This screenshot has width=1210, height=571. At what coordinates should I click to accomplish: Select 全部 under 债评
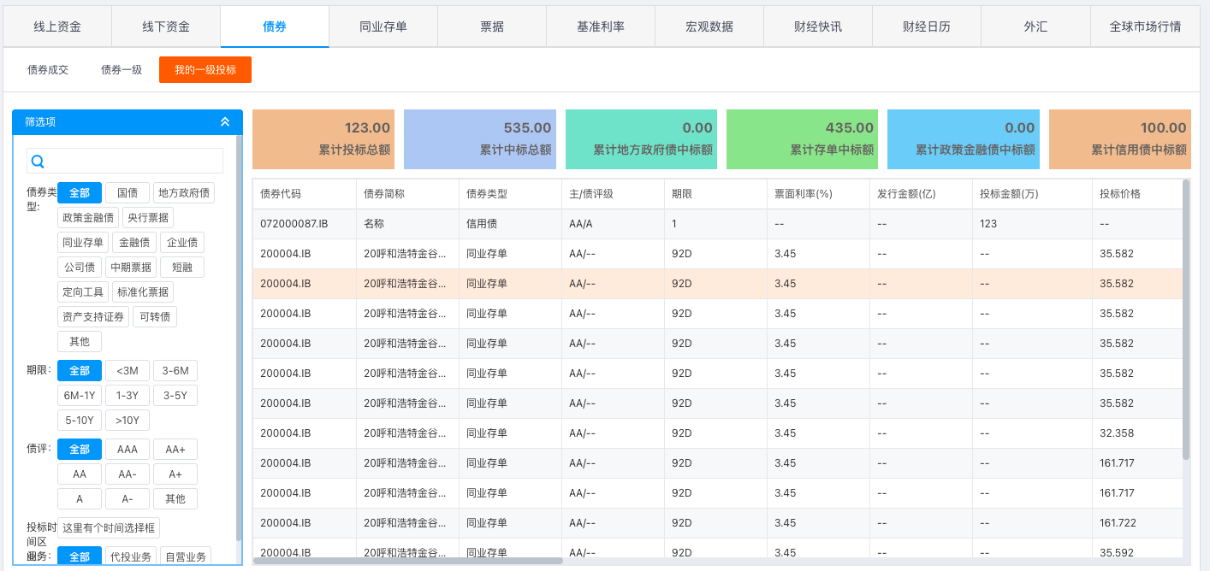80,450
